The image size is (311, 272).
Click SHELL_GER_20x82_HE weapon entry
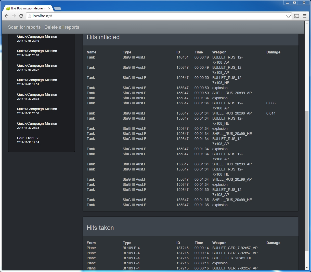tap(232, 258)
